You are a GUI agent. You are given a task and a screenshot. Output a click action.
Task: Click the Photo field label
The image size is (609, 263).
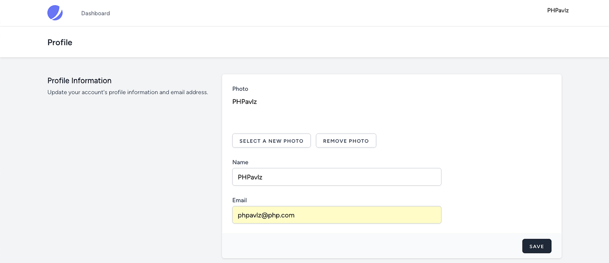[x=240, y=89]
